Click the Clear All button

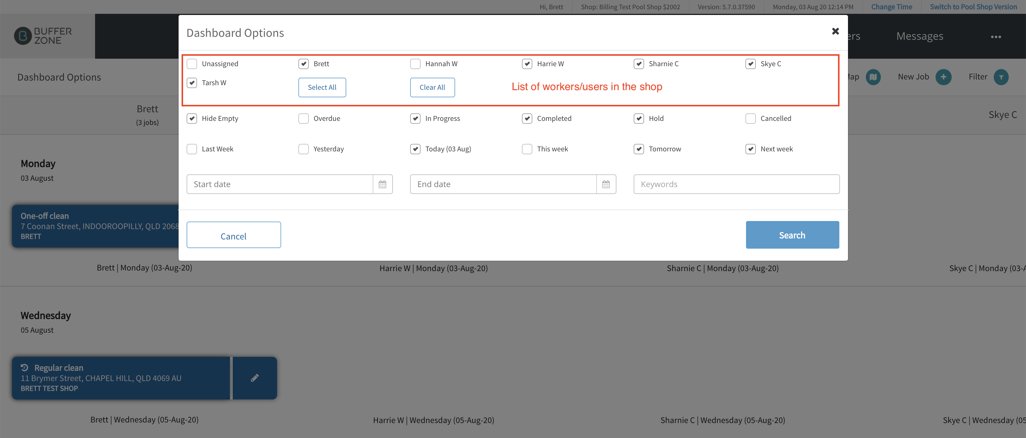(x=433, y=87)
